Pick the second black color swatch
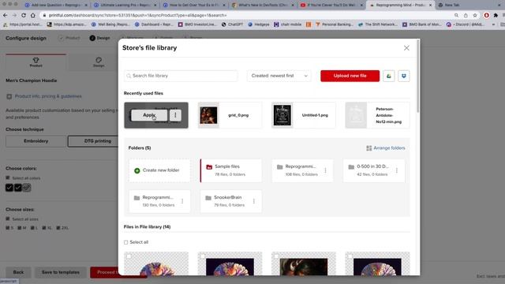 [x=18, y=188]
